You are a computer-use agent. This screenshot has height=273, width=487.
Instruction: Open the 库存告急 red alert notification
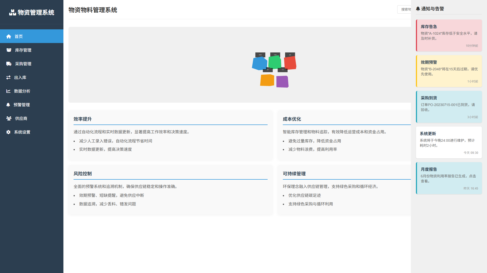(449, 36)
